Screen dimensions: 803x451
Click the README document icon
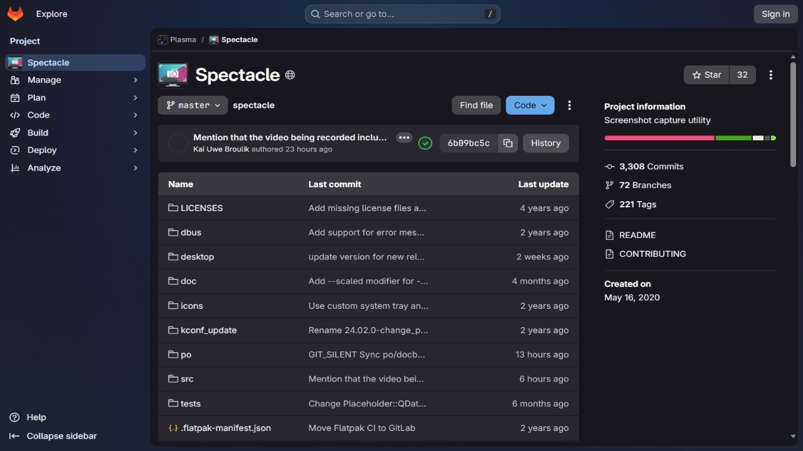point(609,236)
